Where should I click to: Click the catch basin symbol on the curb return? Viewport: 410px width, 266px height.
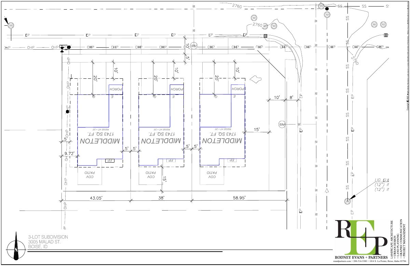(265, 36)
